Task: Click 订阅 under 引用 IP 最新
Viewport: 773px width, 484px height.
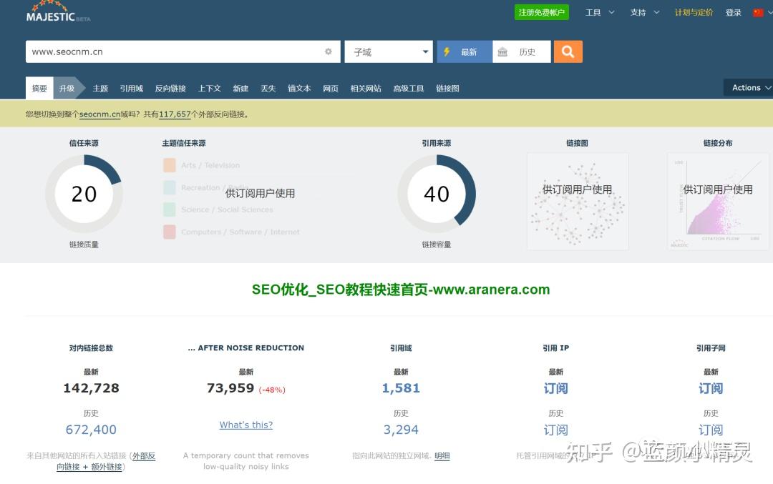Action: pos(555,388)
